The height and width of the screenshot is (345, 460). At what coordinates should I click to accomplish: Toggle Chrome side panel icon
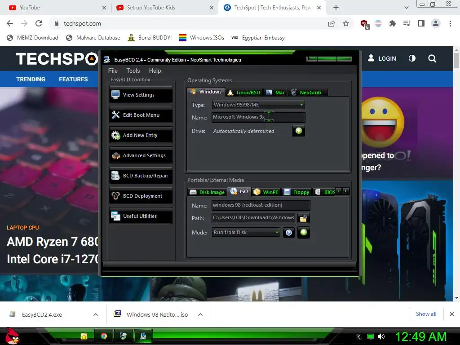(421, 23)
